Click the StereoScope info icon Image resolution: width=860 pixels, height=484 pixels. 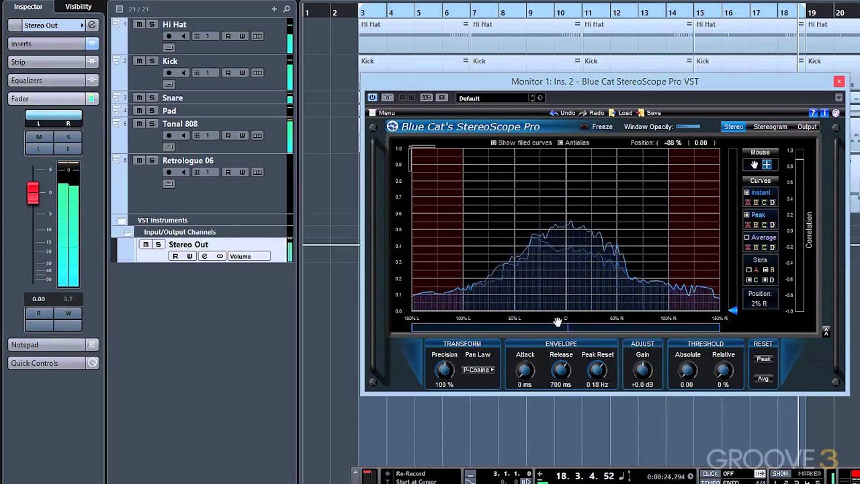pos(824,113)
